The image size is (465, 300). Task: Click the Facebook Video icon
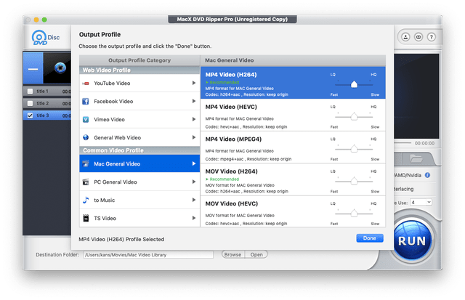(x=86, y=102)
